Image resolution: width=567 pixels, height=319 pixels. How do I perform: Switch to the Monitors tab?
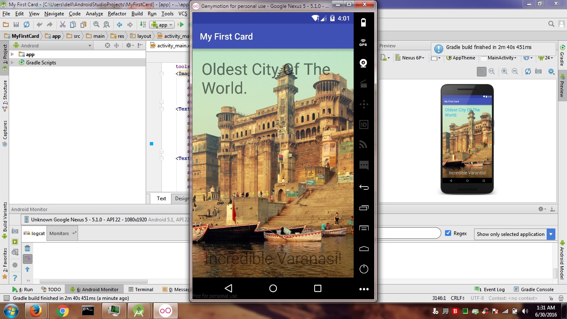pyautogui.click(x=62, y=233)
